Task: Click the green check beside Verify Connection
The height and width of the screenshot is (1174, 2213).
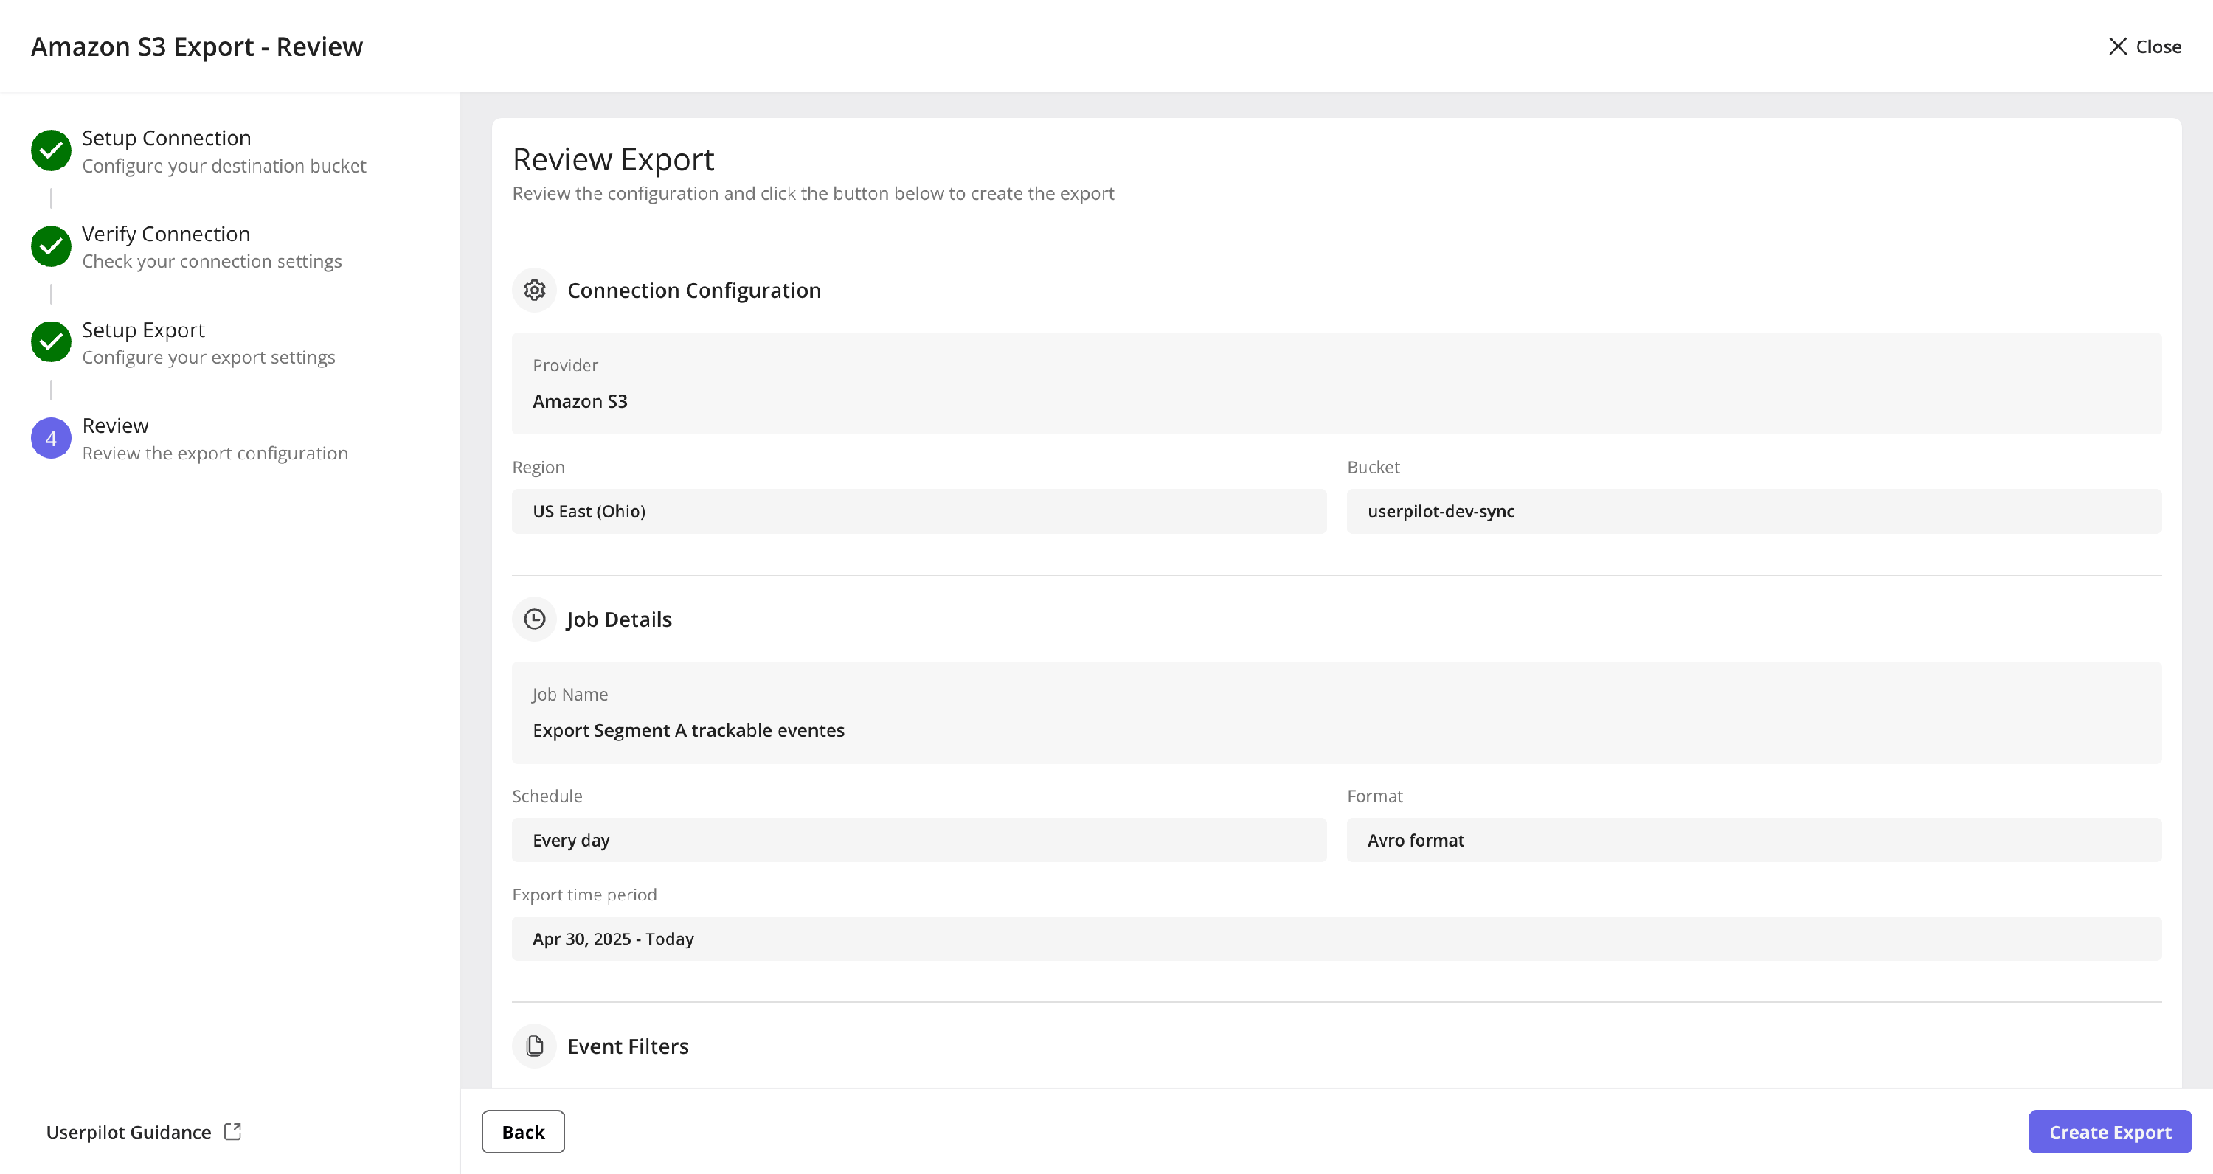Action: (x=51, y=246)
